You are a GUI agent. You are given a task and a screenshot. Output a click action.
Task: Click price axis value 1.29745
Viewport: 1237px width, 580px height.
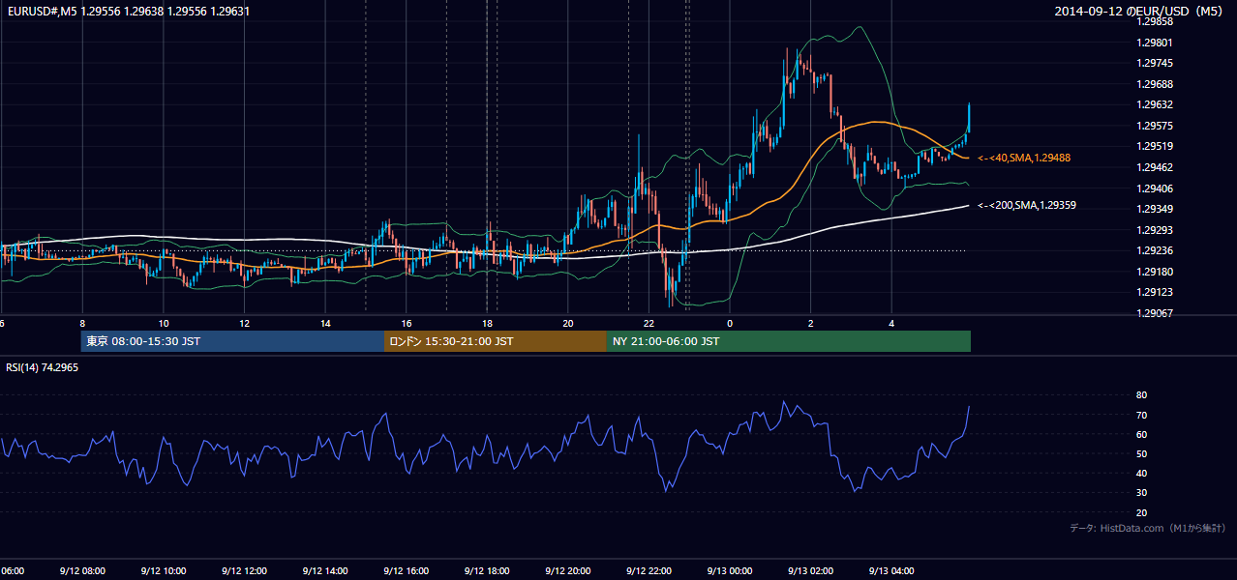[1154, 63]
